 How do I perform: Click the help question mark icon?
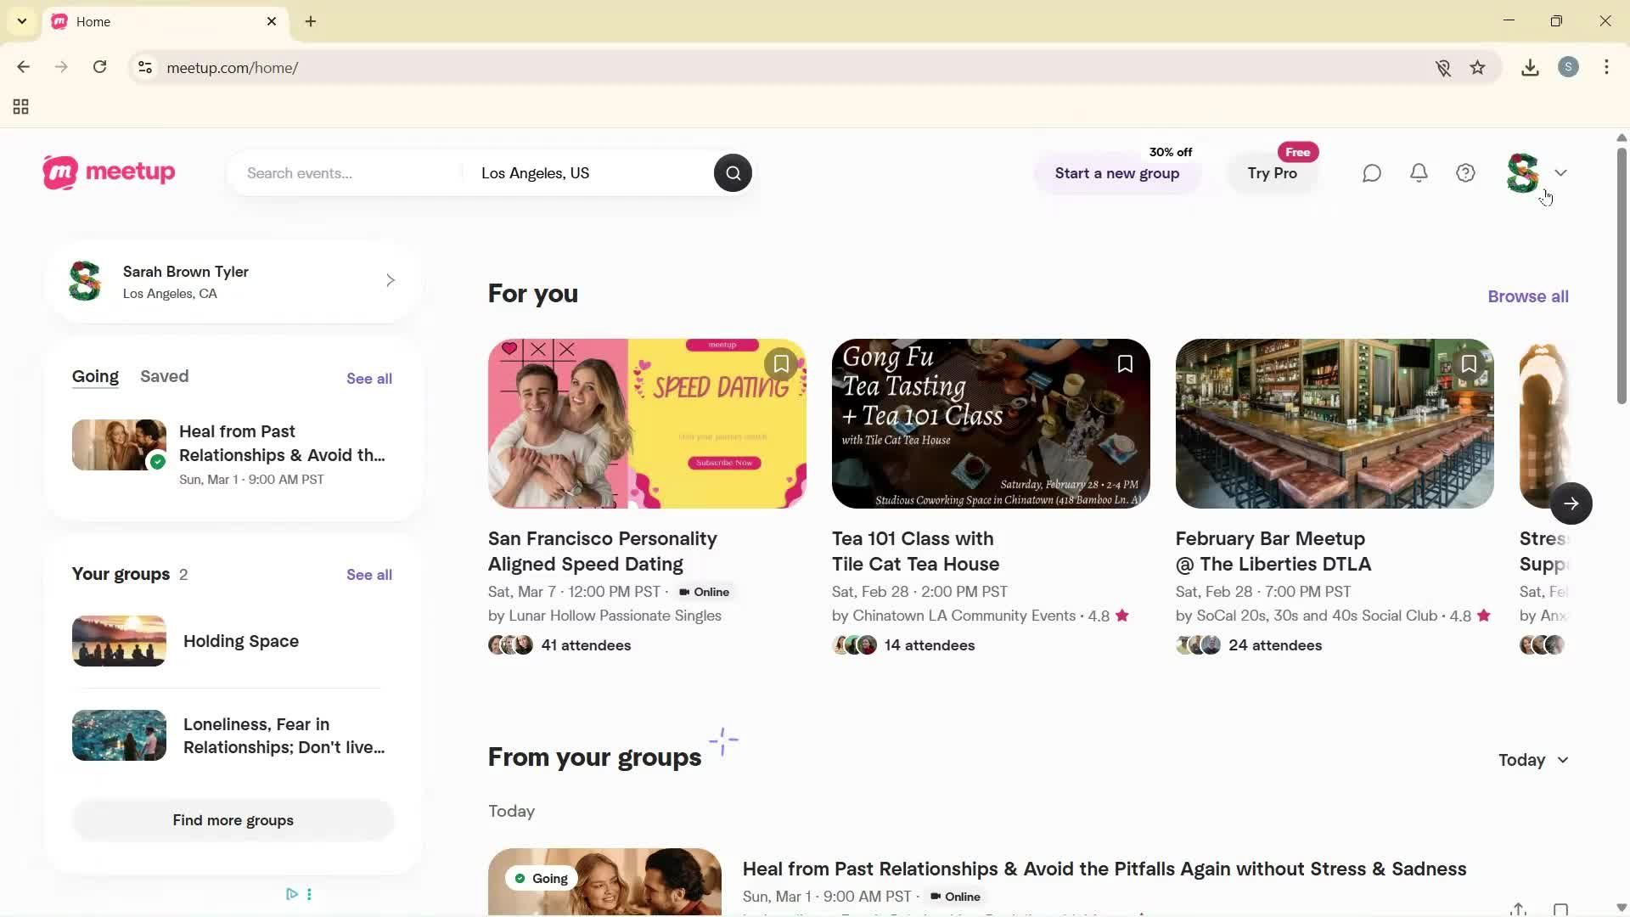click(1464, 172)
